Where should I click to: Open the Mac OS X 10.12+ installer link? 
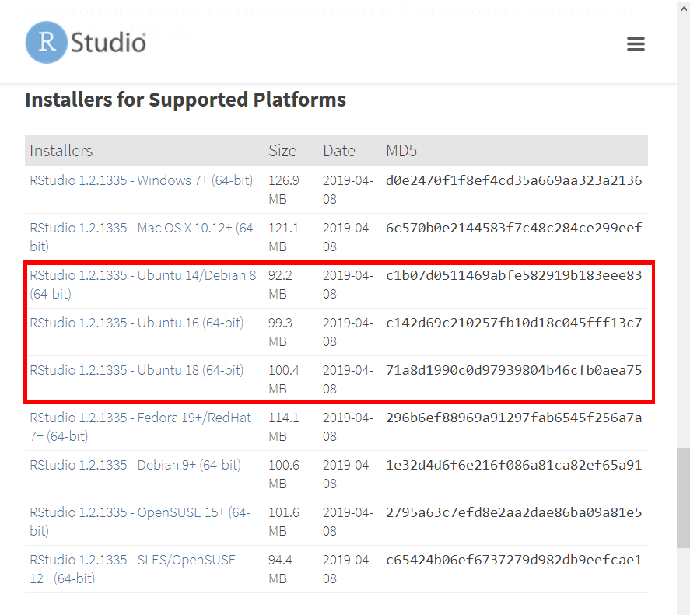pos(143,229)
